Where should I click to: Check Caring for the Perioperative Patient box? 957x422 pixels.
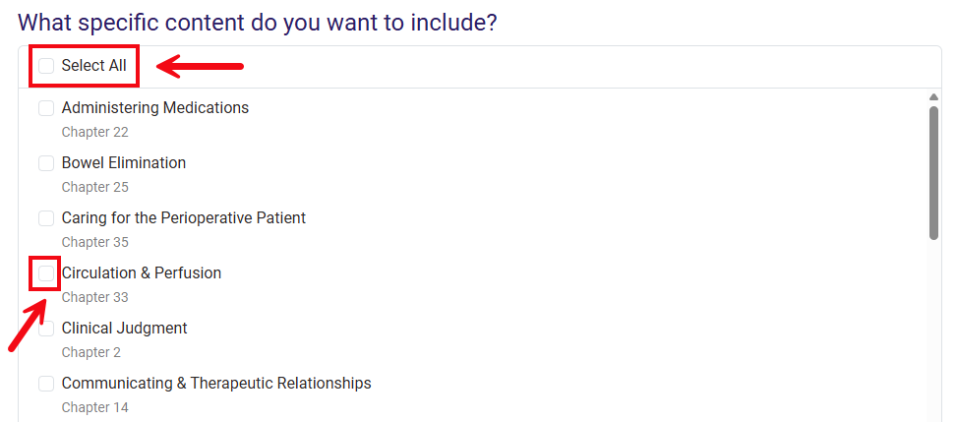point(46,218)
